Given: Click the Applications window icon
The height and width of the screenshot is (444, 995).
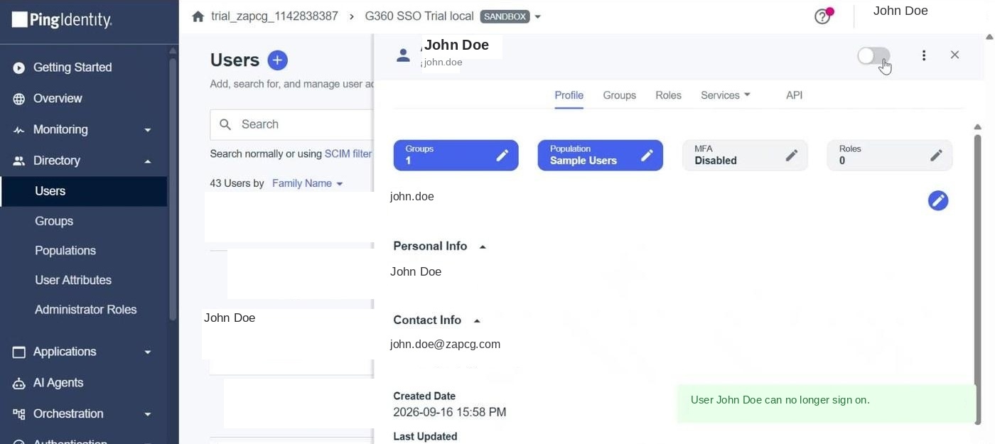Looking at the screenshot, I should [x=19, y=352].
